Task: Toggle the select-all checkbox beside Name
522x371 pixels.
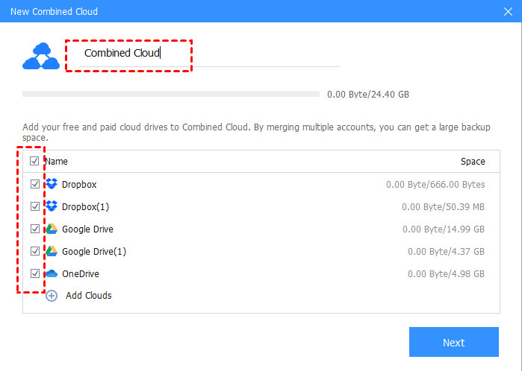Action: (34, 161)
